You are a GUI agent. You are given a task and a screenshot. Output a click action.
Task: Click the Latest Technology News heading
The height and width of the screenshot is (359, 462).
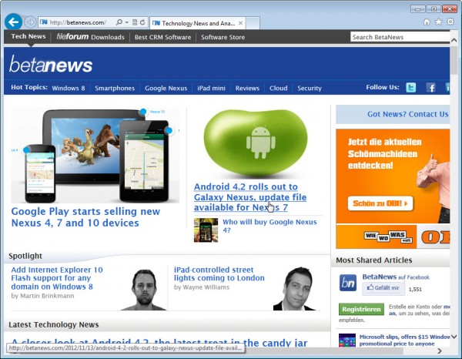[54, 325]
